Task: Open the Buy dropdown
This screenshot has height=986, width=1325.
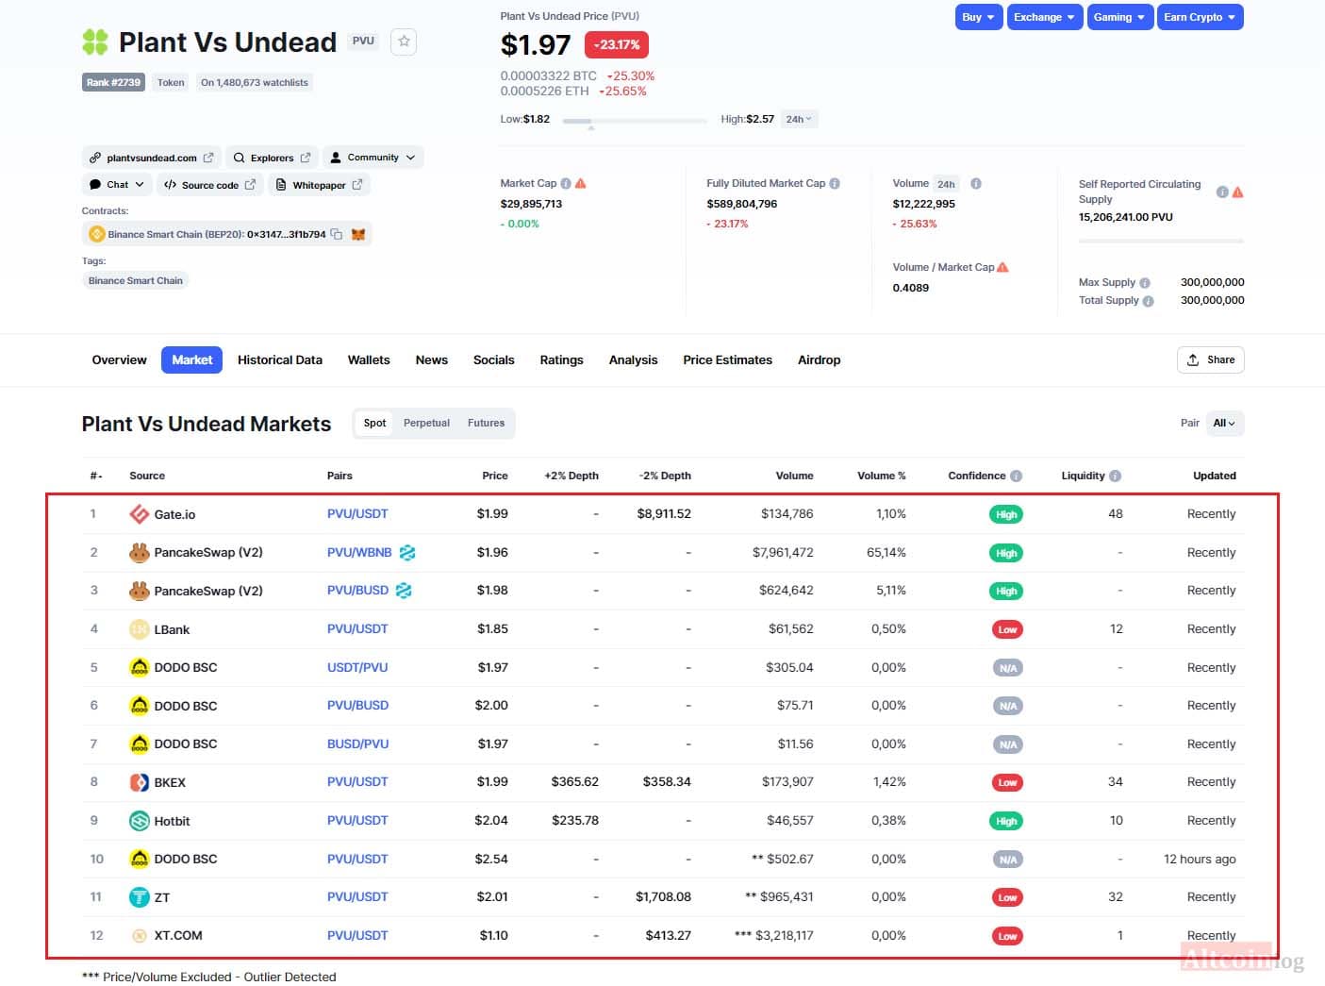Action: [x=978, y=17]
